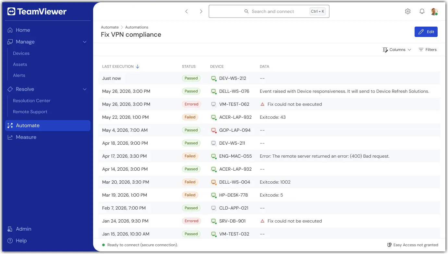This screenshot has height=254, width=448.
Task: Click the 400 Bad request error text
Action: coord(325,156)
